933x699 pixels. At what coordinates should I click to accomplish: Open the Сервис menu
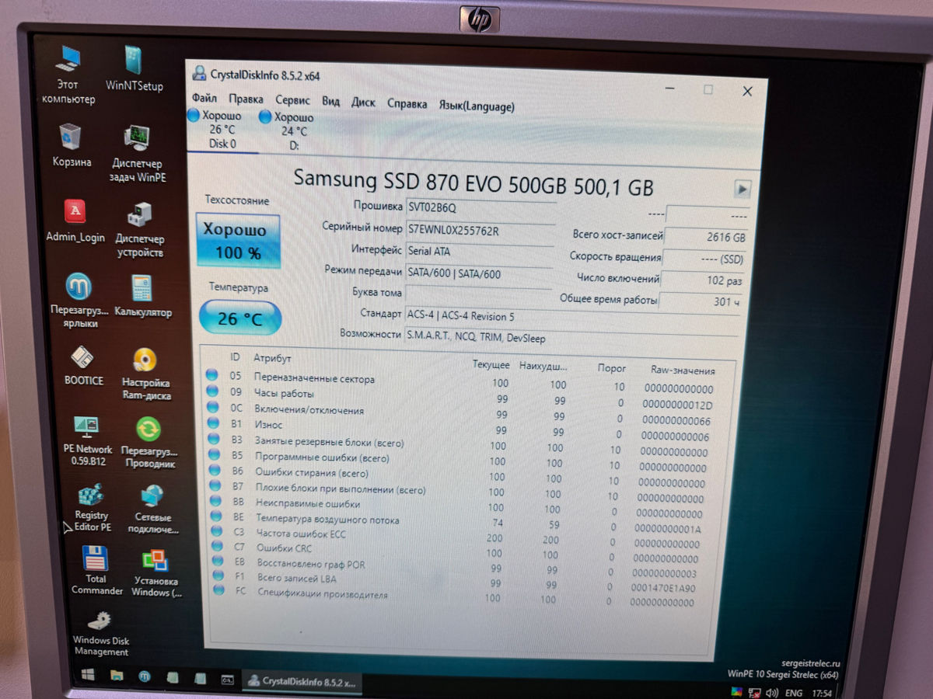click(292, 100)
